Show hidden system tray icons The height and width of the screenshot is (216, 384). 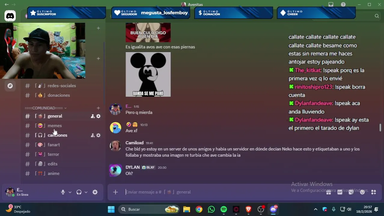click(x=315, y=209)
